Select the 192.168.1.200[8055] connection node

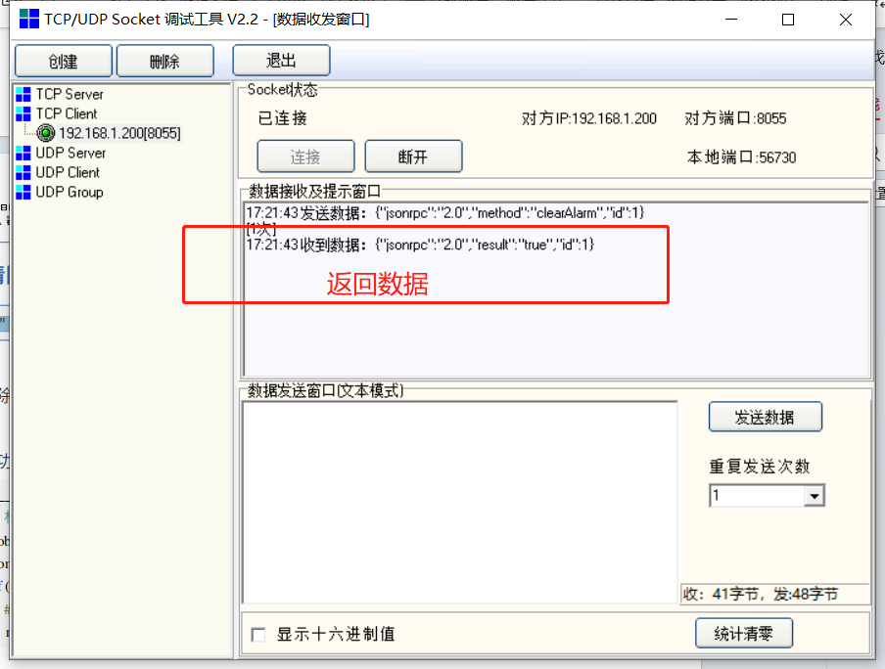(x=119, y=133)
